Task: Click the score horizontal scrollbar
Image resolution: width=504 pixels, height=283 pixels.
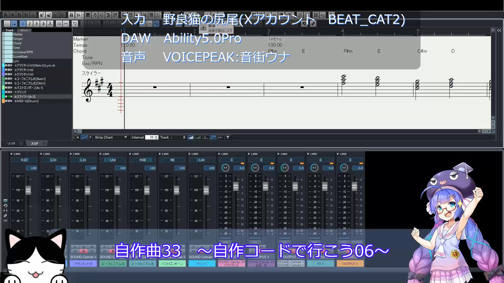Action: point(278,131)
